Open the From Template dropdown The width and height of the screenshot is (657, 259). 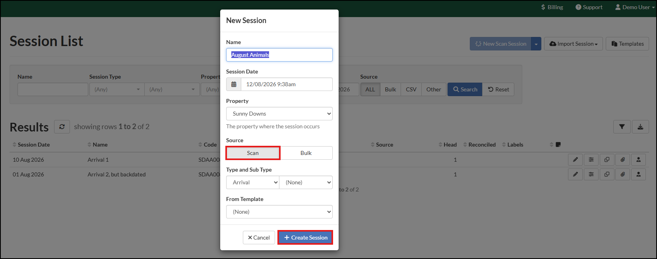279,212
